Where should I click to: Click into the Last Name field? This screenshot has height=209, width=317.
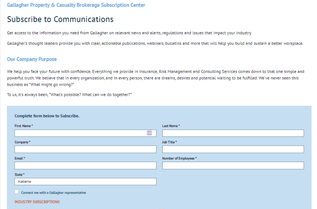[233, 133]
